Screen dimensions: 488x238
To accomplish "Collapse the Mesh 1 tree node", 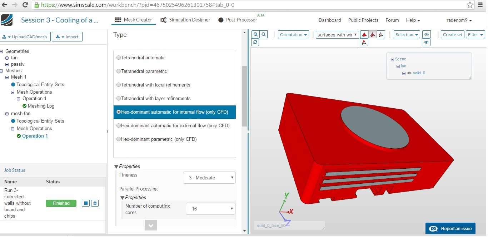I will coord(7,77).
